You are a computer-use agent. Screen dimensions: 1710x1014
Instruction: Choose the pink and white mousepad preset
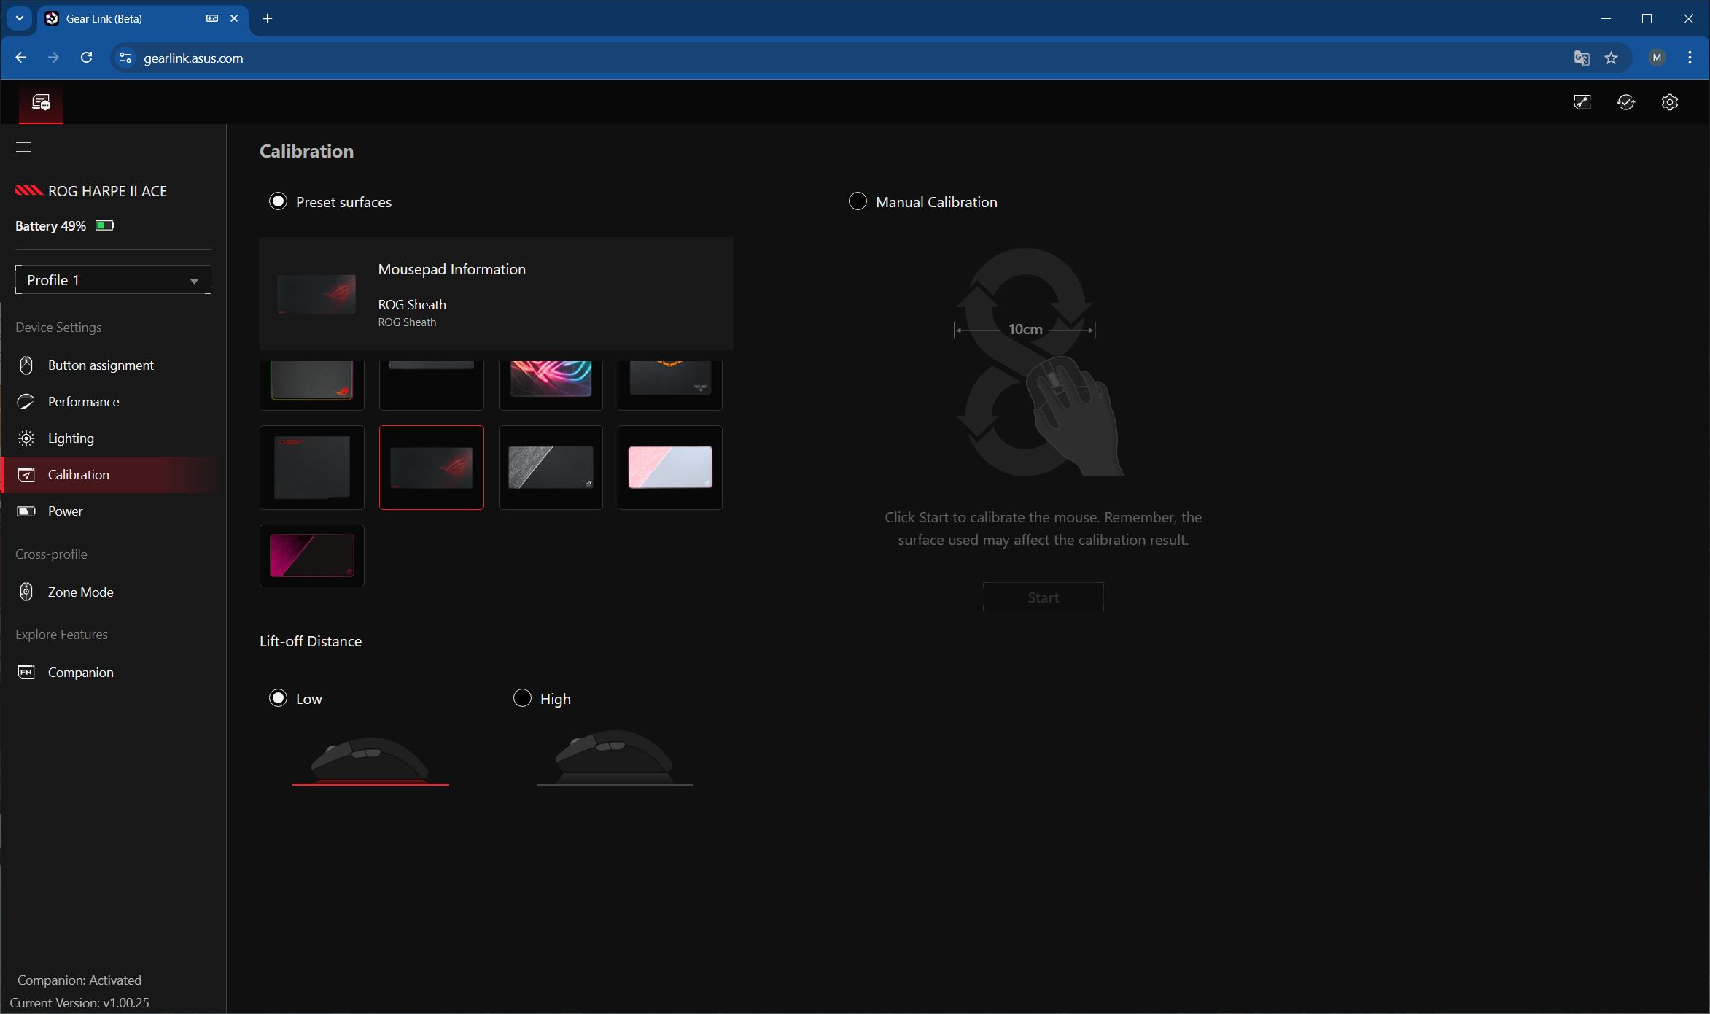tap(669, 467)
